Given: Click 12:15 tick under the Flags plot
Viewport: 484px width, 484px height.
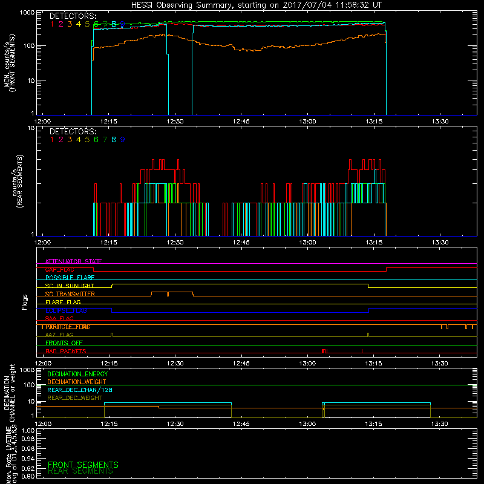Looking at the screenshot, I should point(109,364).
